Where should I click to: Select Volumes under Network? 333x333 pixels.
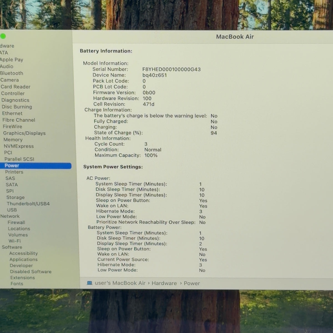coord(18,235)
